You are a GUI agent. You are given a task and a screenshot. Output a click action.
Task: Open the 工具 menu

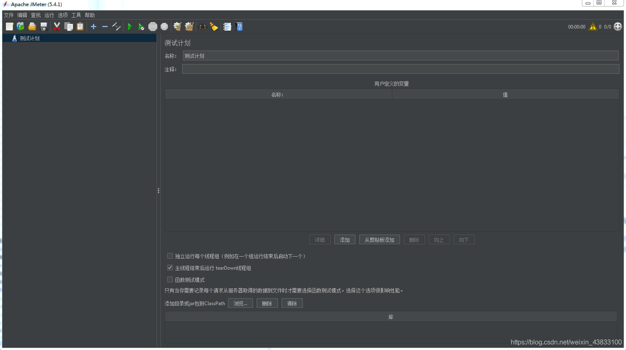click(76, 15)
